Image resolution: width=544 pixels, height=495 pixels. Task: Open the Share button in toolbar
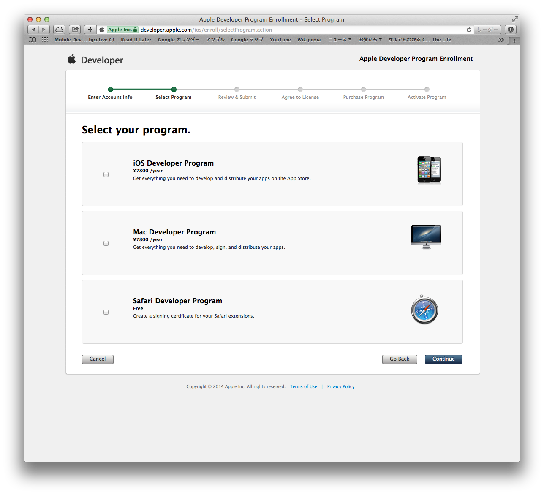pos(75,30)
